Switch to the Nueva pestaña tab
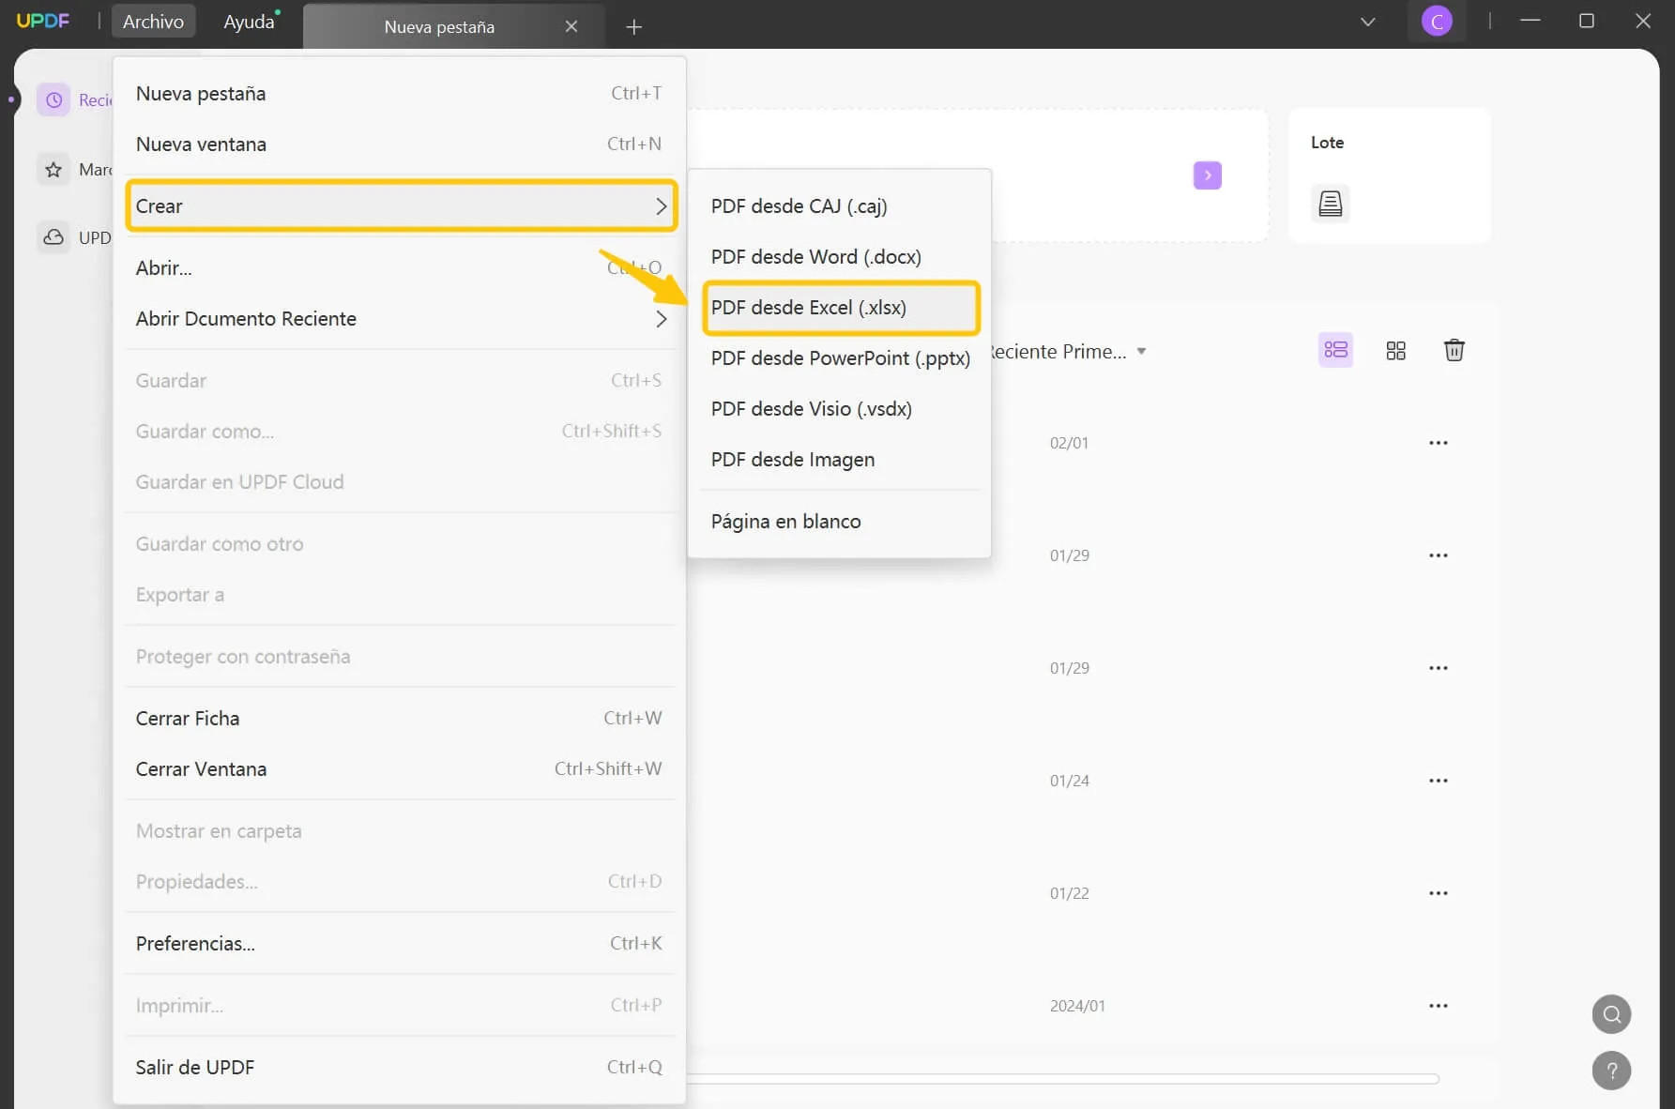Viewport: 1675px width, 1109px height. click(x=439, y=27)
